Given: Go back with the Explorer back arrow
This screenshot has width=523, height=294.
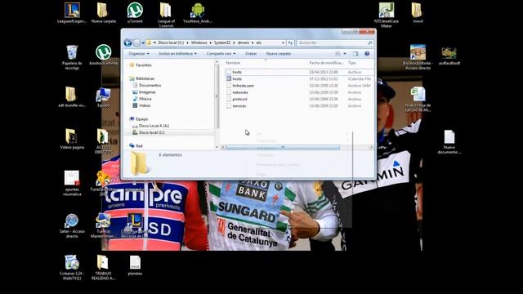Looking at the screenshot, I should pyautogui.click(x=127, y=42).
